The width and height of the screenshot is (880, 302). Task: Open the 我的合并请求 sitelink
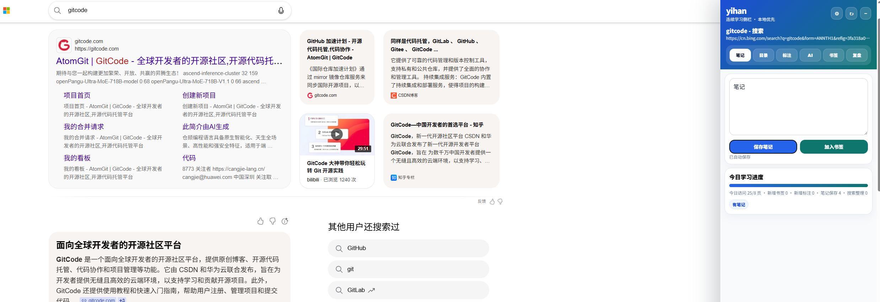coord(84,127)
